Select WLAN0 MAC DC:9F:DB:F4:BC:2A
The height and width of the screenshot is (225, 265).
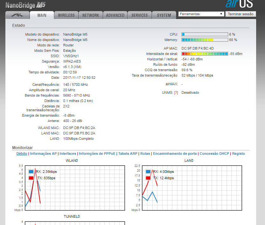click(x=79, y=128)
